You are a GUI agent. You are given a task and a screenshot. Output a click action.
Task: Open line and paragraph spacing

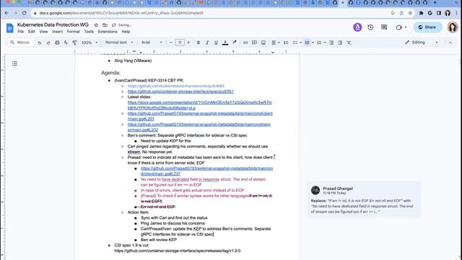(286, 43)
